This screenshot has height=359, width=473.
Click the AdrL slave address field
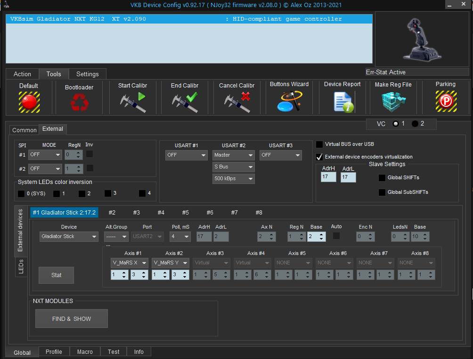[x=348, y=177]
